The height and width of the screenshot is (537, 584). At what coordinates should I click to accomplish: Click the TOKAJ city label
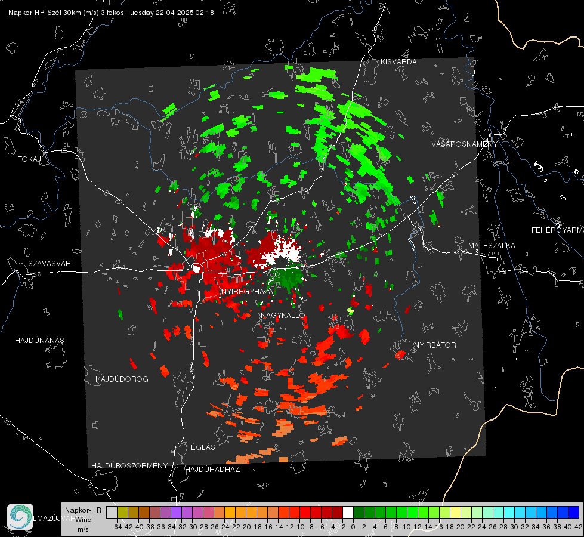(x=29, y=159)
